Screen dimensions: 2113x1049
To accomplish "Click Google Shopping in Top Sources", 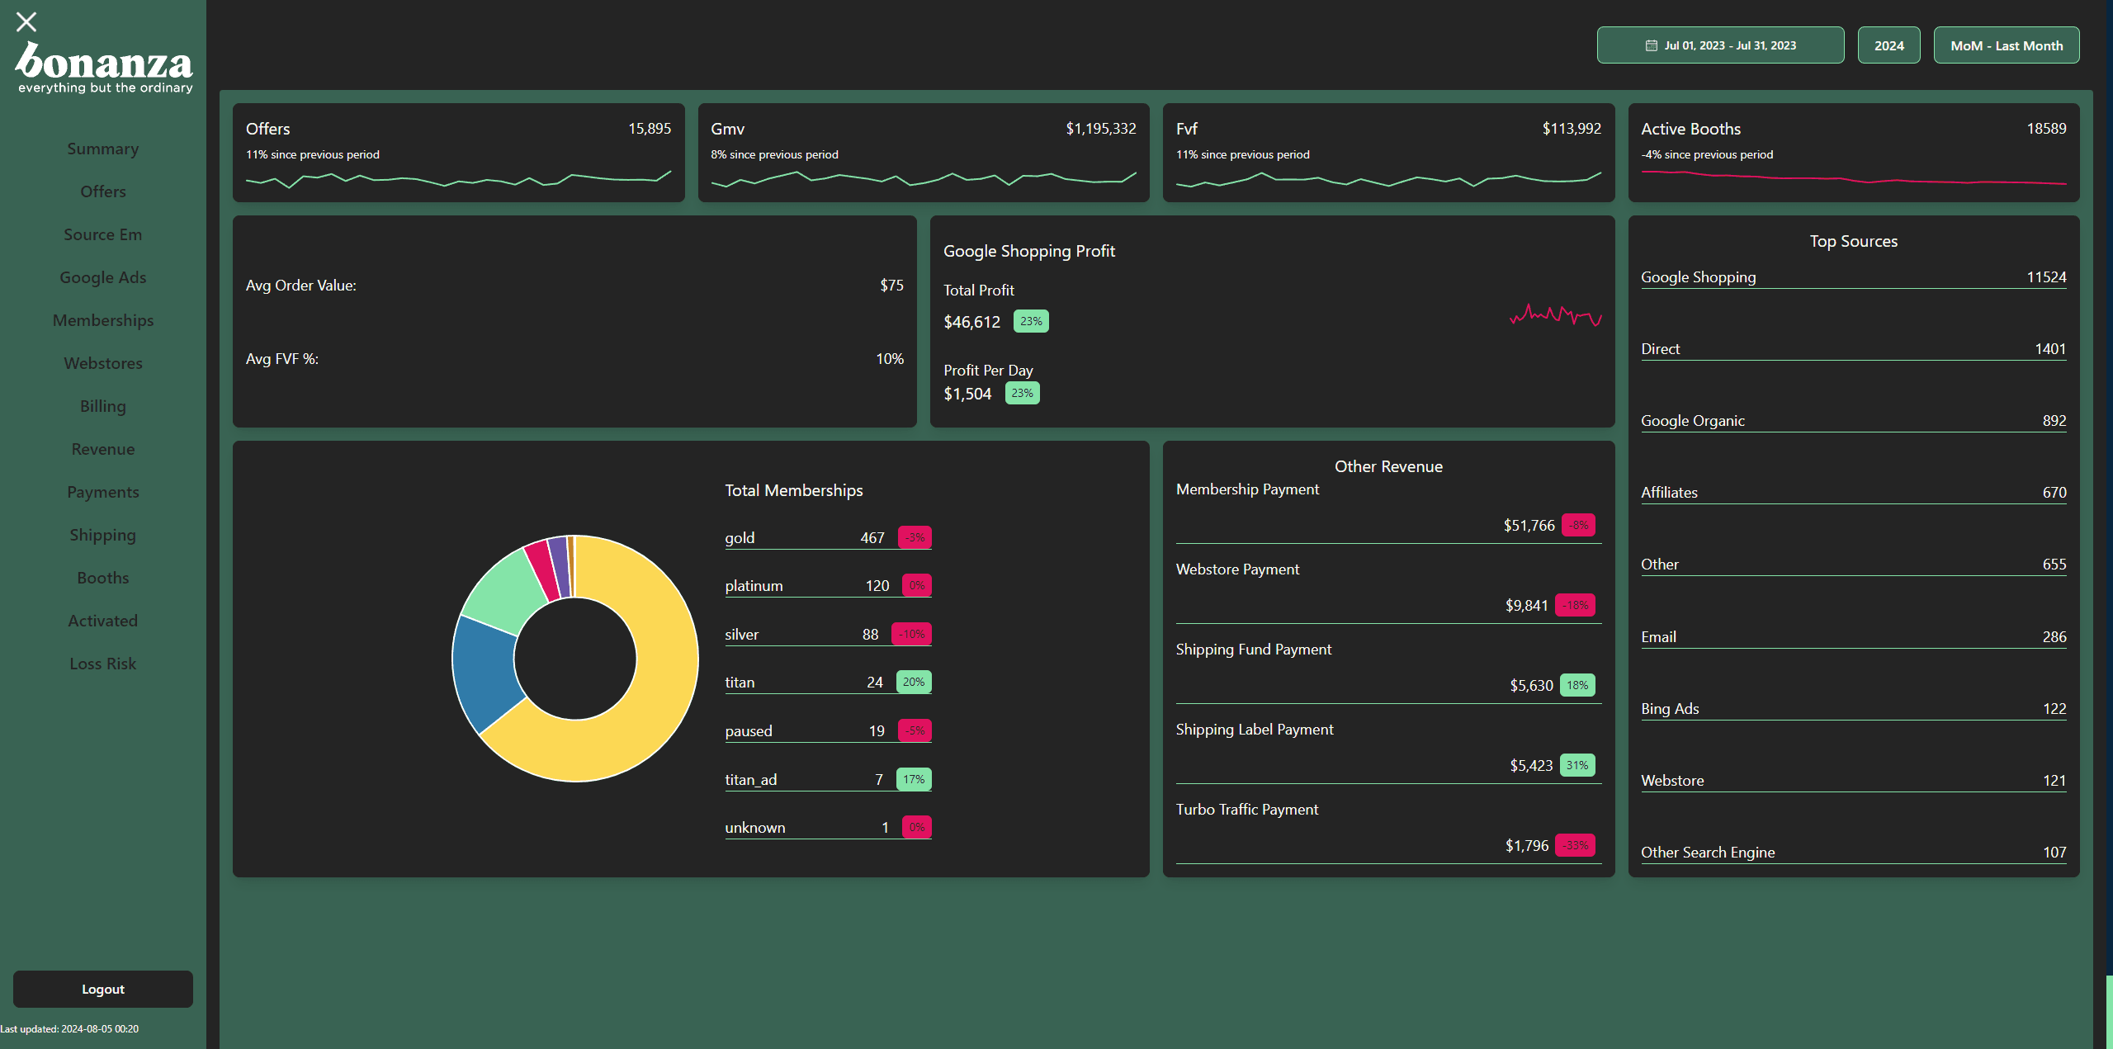I will pos(1854,277).
